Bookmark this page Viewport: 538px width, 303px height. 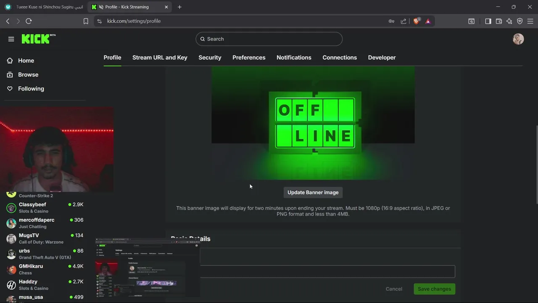[x=86, y=21]
